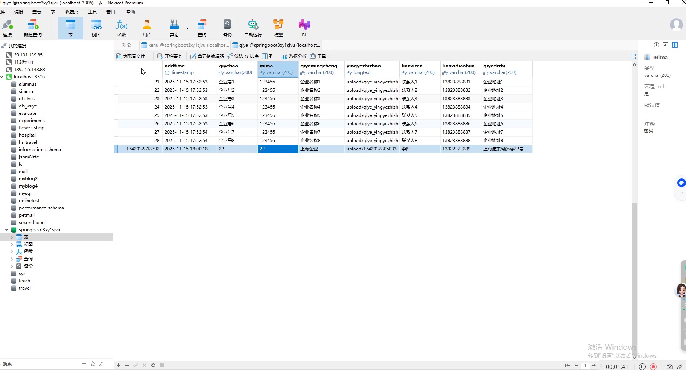Toggle the blue grid layout icon in right panel

tap(675, 45)
